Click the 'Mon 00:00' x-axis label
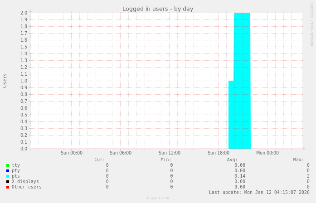This screenshot has height=203, width=316. pos(267,153)
